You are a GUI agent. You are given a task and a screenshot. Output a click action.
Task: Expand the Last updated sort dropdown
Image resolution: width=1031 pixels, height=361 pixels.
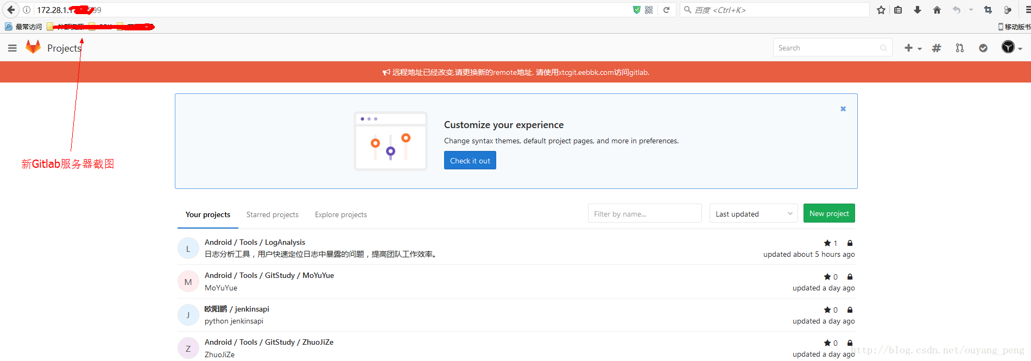click(x=753, y=214)
